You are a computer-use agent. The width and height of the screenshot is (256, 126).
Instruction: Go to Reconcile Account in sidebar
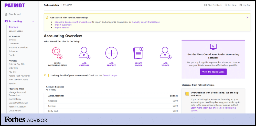pyautogui.click(x=17, y=107)
